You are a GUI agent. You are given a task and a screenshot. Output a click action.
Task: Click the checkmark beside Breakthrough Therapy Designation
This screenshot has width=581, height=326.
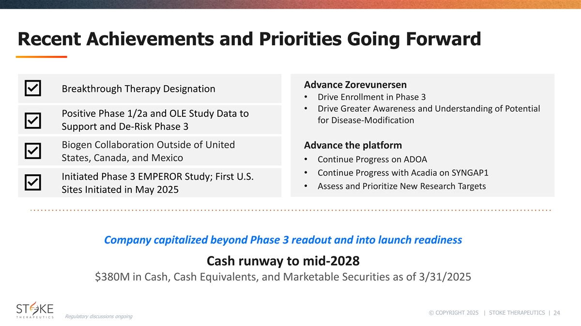pyautogui.click(x=32, y=89)
